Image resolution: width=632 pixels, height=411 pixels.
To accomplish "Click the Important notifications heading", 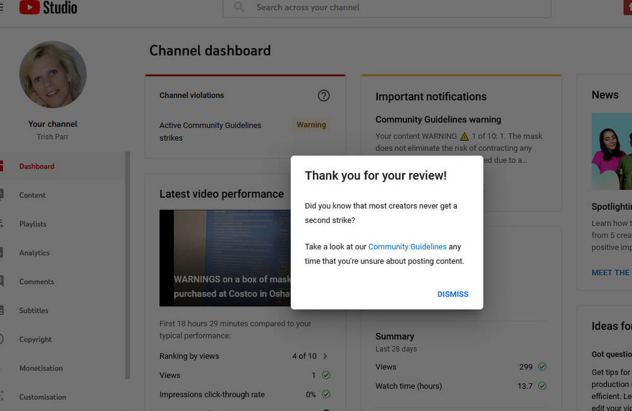I will pyautogui.click(x=431, y=97).
